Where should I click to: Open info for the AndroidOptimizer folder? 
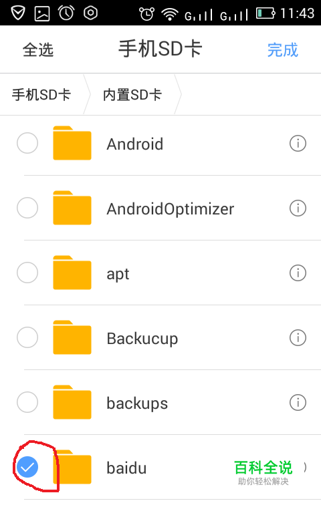pyautogui.click(x=298, y=208)
